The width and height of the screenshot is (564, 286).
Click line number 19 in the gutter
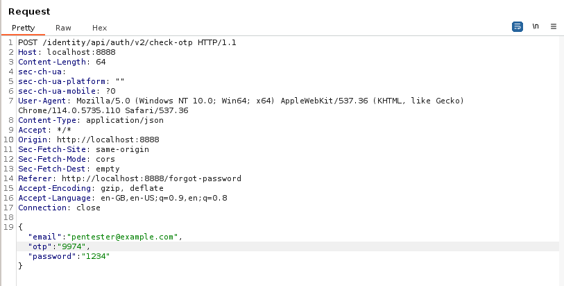click(8, 227)
